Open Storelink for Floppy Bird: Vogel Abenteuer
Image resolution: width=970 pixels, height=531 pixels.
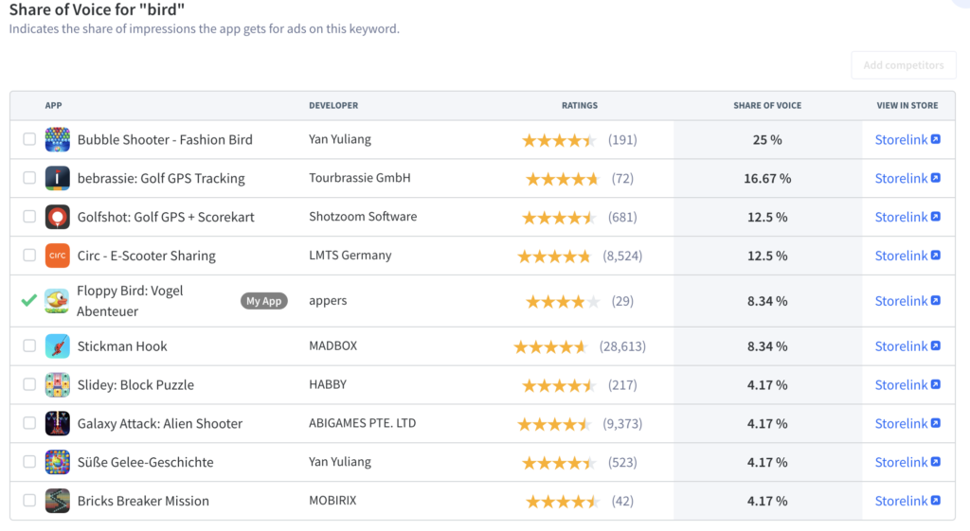pos(907,301)
